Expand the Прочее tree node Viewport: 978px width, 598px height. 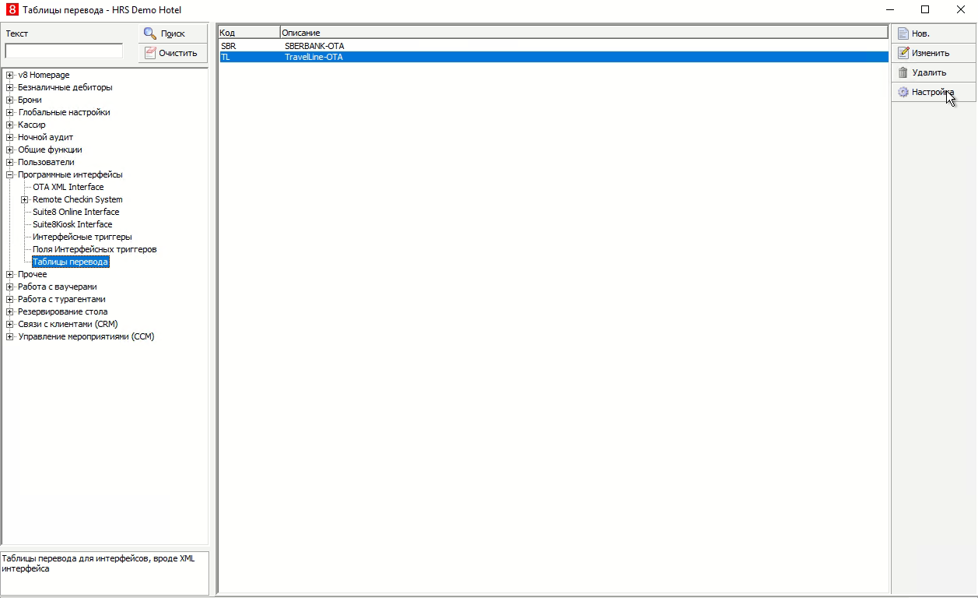(x=10, y=274)
